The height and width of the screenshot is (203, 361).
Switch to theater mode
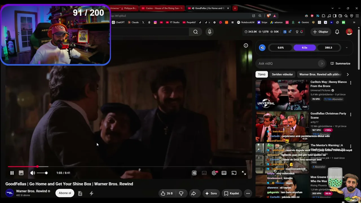click(x=224, y=173)
